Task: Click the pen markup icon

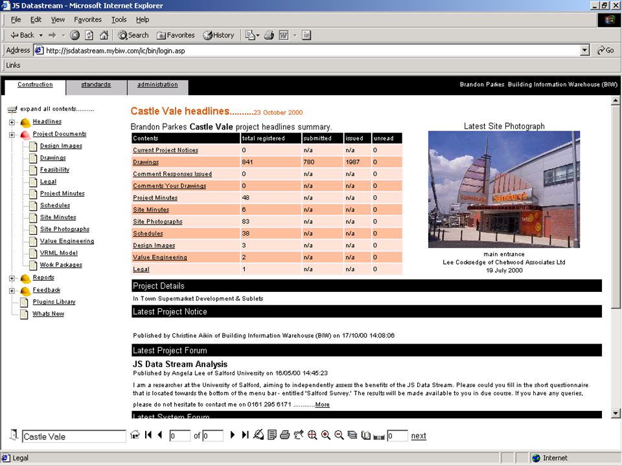Action: pyautogui.click(x=259, y=435)
